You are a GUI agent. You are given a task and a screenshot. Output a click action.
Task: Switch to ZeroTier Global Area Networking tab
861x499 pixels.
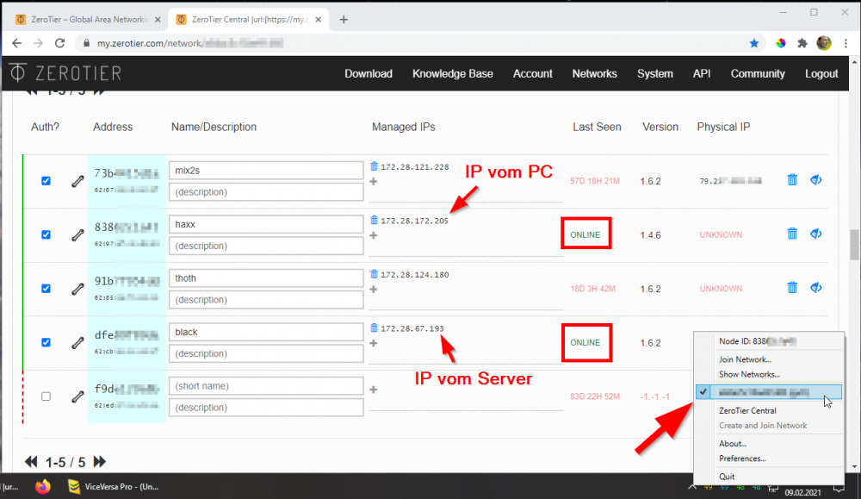pyautogui.click(x=88, y=19)
